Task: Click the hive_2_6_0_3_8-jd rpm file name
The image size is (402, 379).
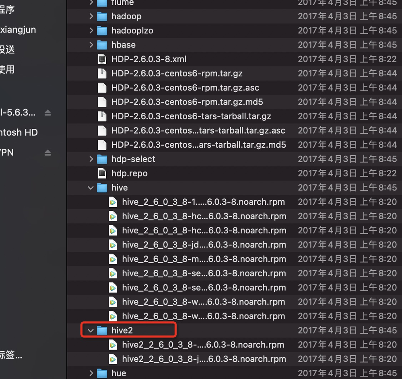Action: 204,245
